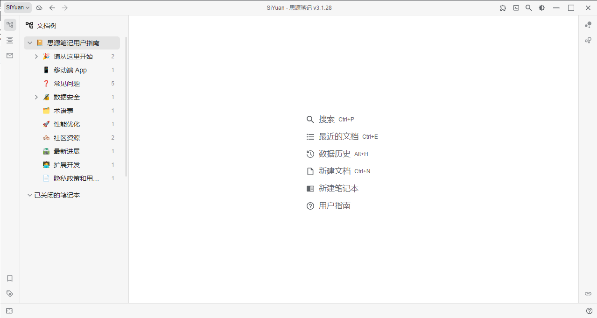Click the rocket emoji beside 性能优化
The image size is (597, 318).
coord(46,124)
